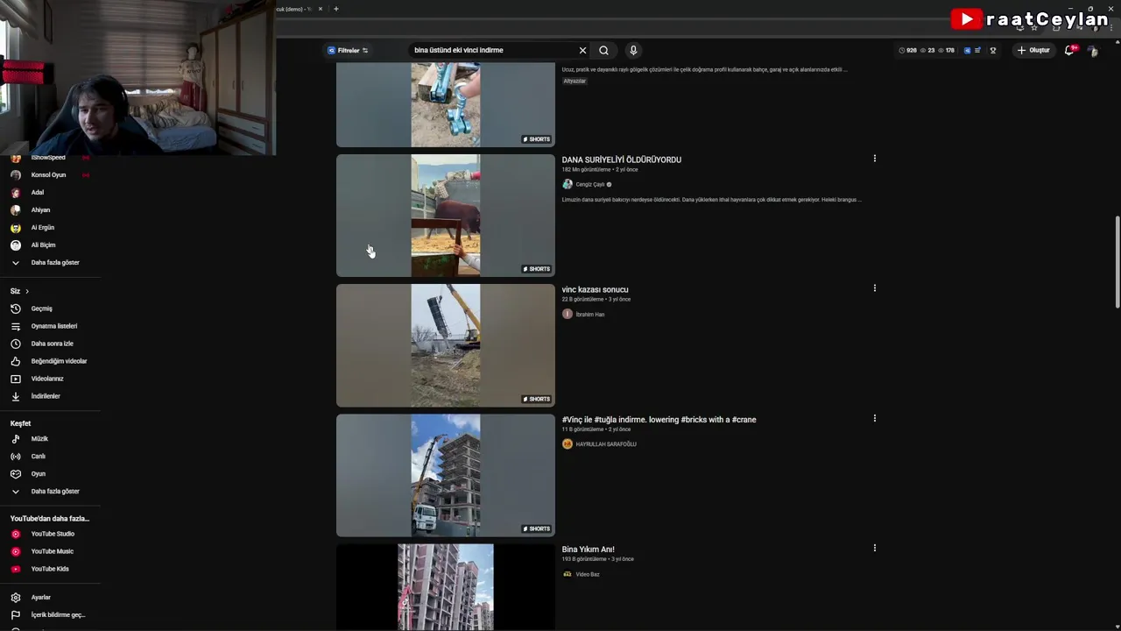The image size is (1121, 631).
Task: Click the topmost blue tool short thumbnail
Action: click(446, 105)
